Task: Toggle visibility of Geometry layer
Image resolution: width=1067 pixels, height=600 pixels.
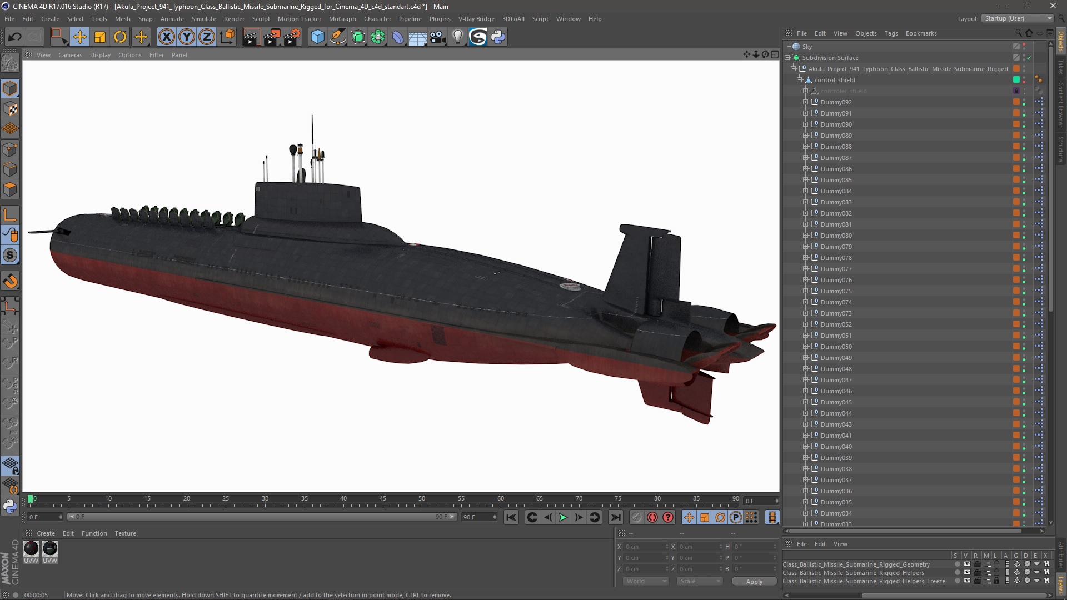Action: (967, 564)
